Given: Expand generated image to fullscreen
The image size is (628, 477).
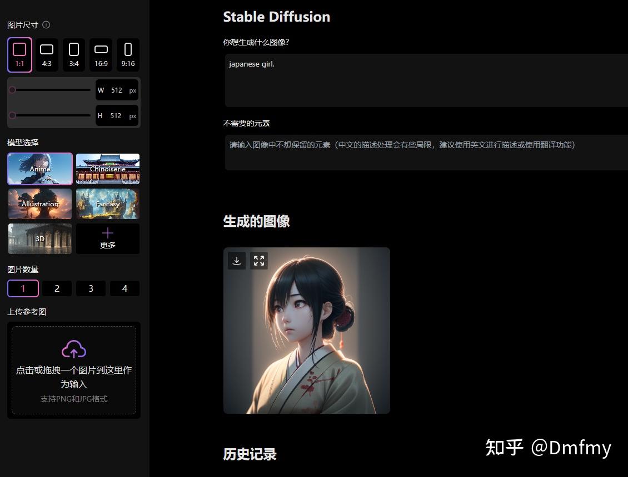Looking at the screenshot, I should coord(259,261).
